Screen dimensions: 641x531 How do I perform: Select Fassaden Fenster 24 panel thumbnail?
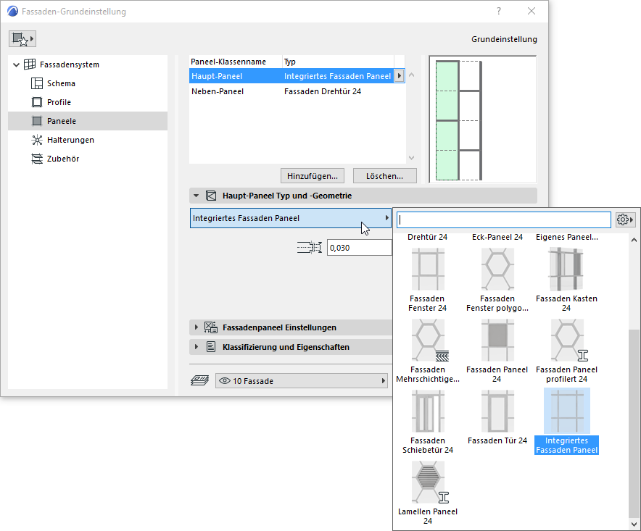point(428,269)
